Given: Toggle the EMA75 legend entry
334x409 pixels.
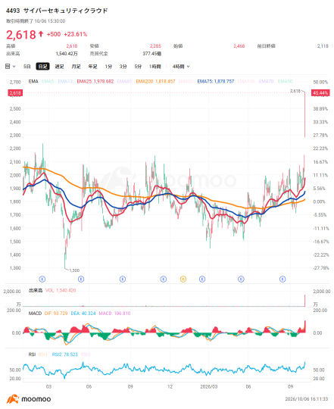Looking at the screenshot, I should coord(216,81).
